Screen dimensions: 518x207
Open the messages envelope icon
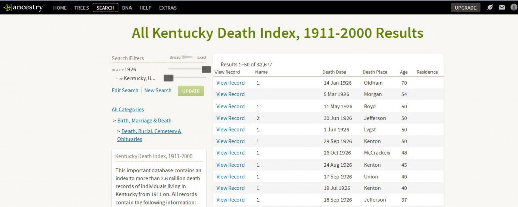click(502, 7)
